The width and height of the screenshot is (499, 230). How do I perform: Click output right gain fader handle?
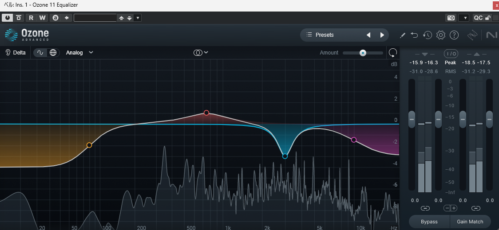[489, 120]
